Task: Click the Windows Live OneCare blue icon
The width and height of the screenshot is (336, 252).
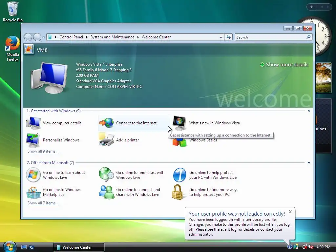Action: pos(179,175)
